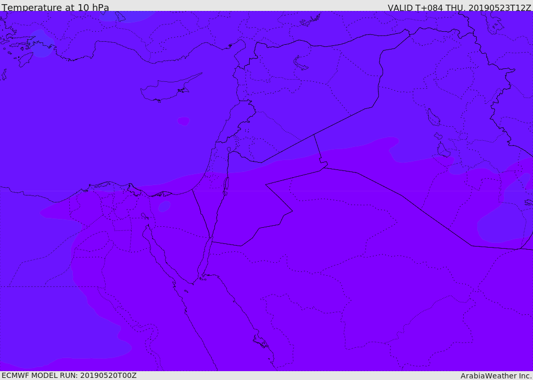Click the 'VALID T+084 THU. 20190523T12Z' label
This screenshot has height=380, width=533.
[x=459, y=7]
